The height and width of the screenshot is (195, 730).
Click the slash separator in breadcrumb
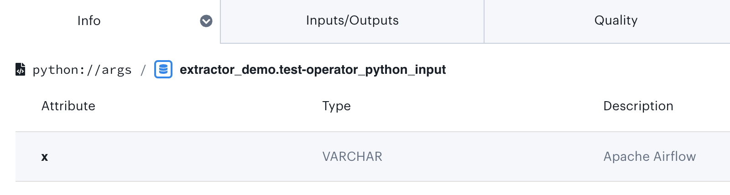[143, 70]
